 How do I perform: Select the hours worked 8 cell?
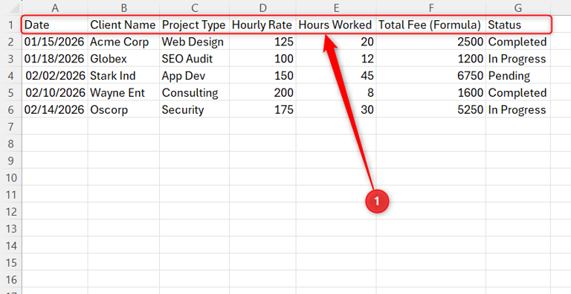click(336, 92)
